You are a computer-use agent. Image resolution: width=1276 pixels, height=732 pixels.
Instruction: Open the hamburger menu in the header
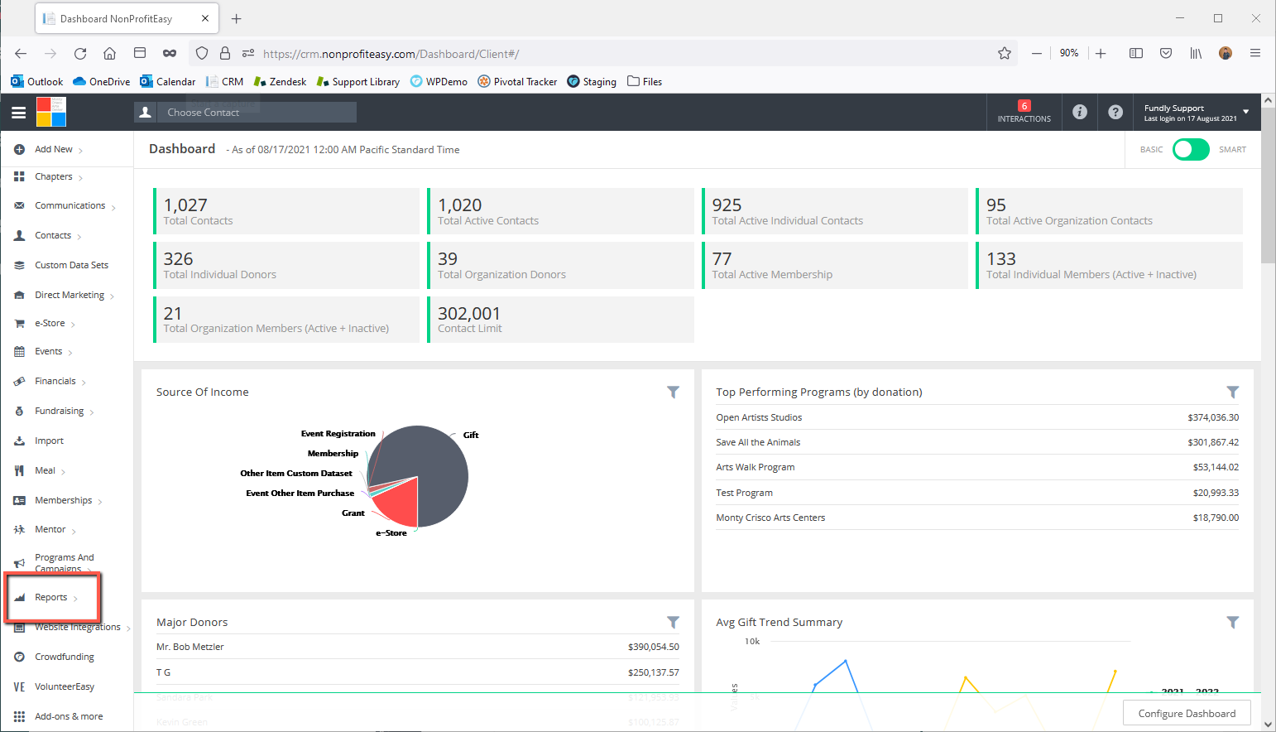click(x=18, y=113)
